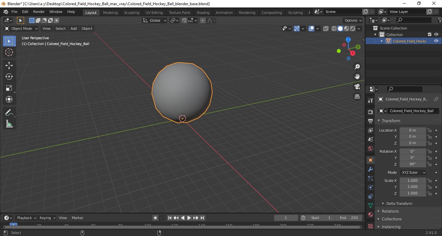
Task: Toggle snapping magnet icon
Action: click(x=184, y=20)
